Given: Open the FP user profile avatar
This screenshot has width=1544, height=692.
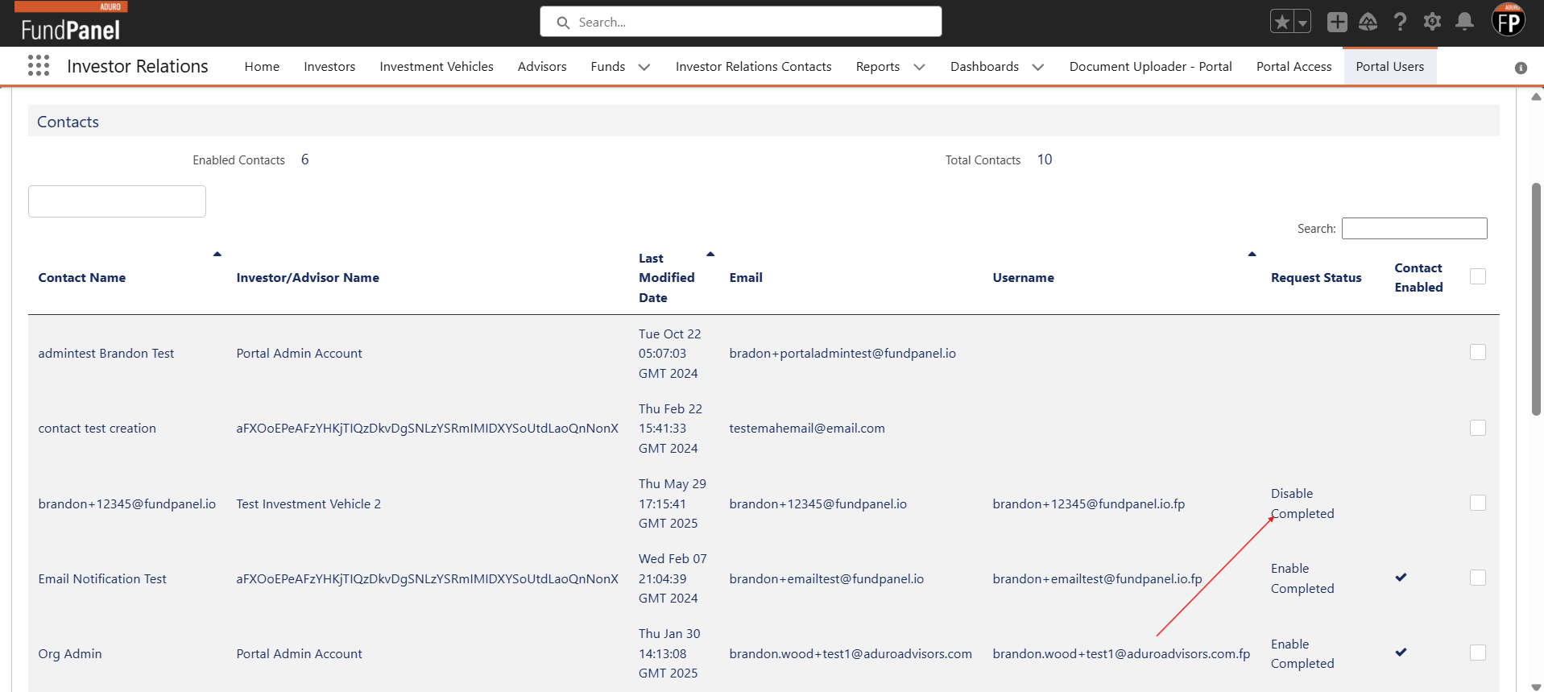Looking at the screenshot, I should tap(1509, 20).
